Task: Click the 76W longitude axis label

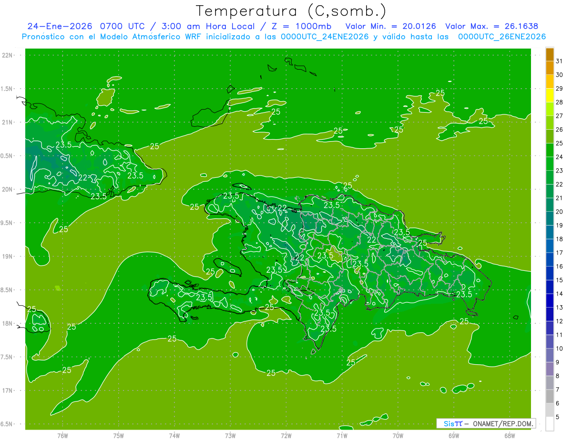Action: coord(62,436)
